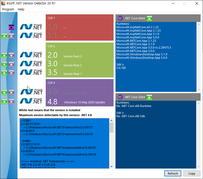
Task: Close the ASoft .NET Version Detector window
Action: pos(197,3)
